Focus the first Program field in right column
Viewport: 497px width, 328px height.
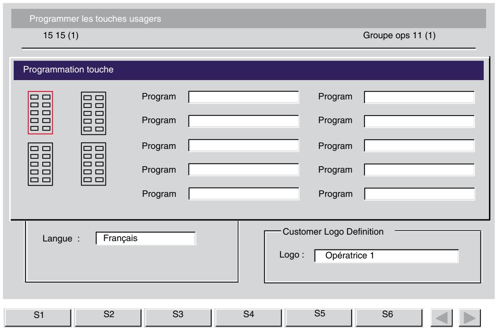420,97
